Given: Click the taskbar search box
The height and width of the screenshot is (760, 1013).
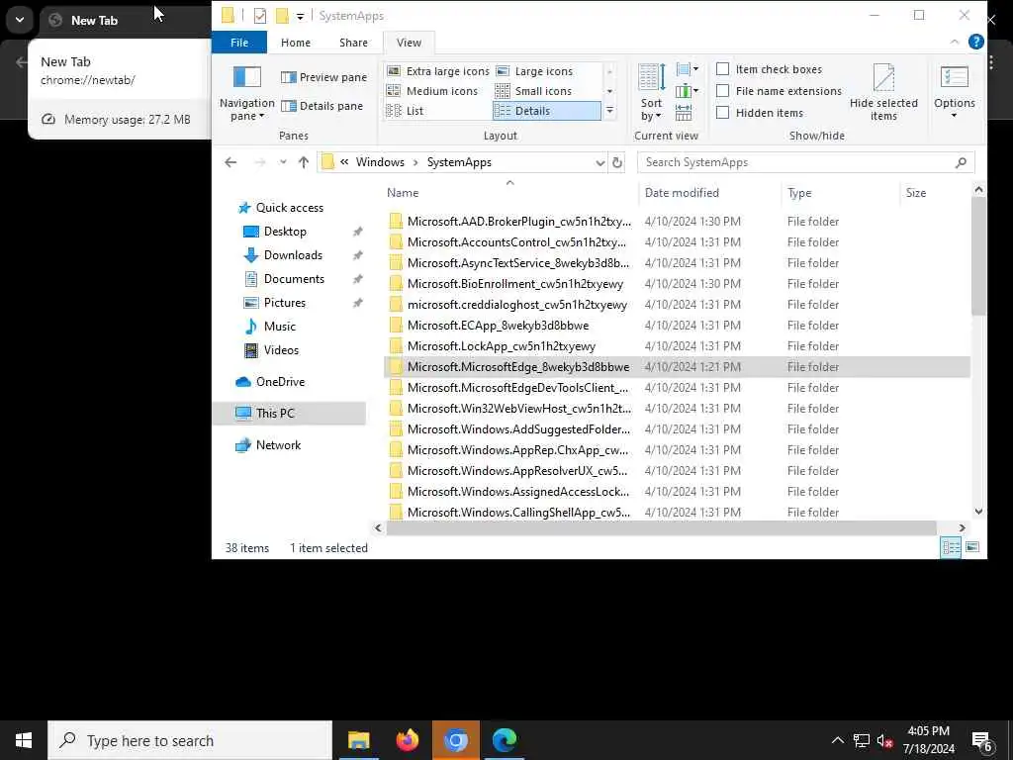Looking at the screenshot, I should click(190, 740).
